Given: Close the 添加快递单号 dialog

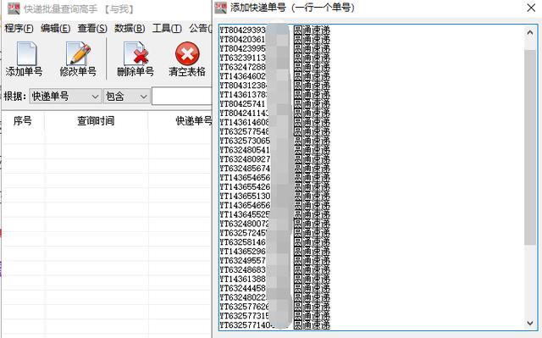Looking at the screenshot, I should tap(531, 8).
